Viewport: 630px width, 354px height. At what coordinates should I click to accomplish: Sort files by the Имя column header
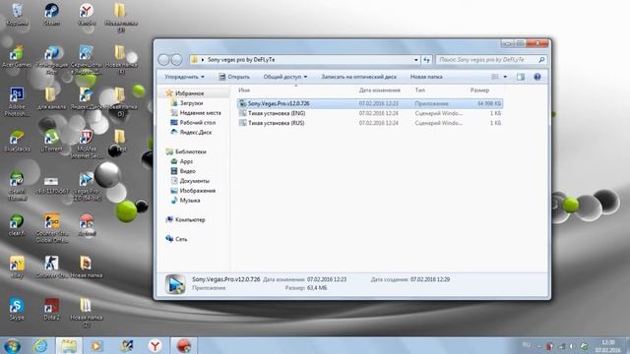244,90
